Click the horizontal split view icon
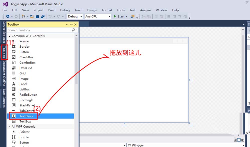This screenshot has height=147, width=250. pyautogui.click(x=239, y=140)
